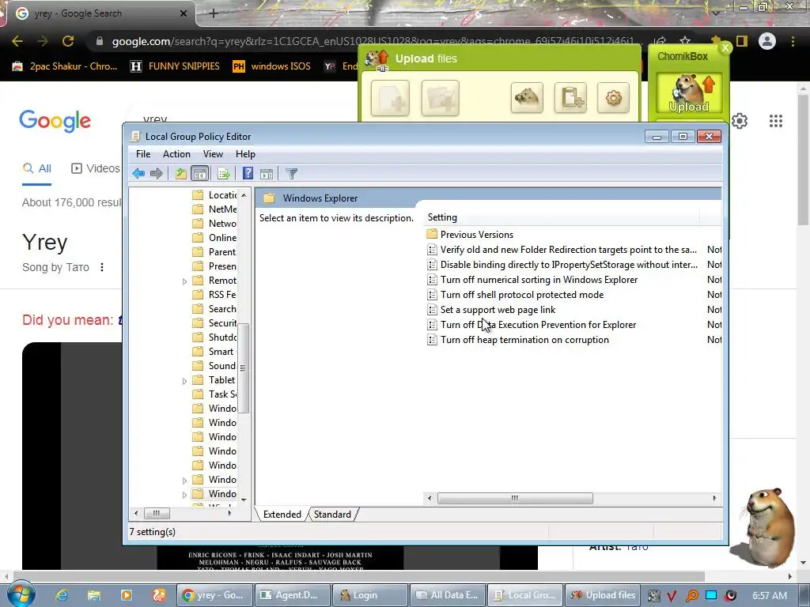Open a new Chrome tab with plus
The height and width of the screenshot is (607, 810).
(x=214, y=13)
